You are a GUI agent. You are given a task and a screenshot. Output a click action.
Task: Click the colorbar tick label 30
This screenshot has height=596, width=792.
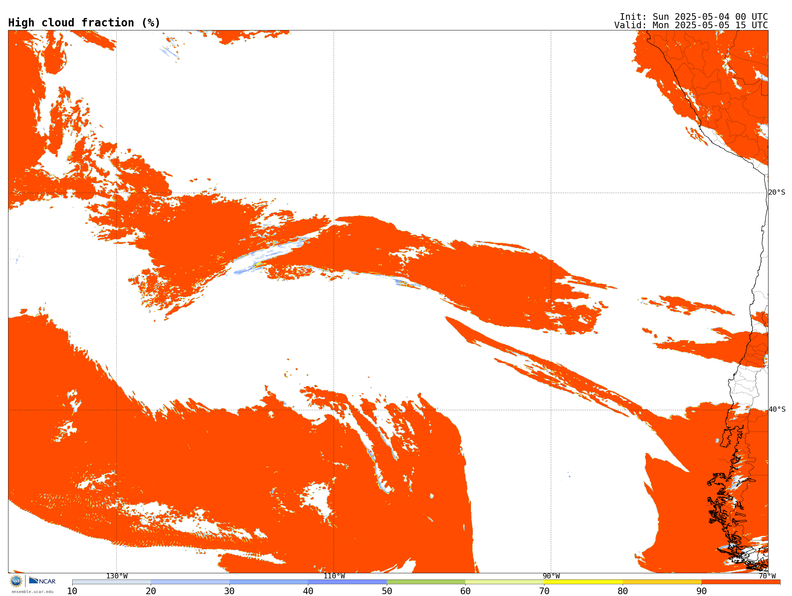[230, 591]
